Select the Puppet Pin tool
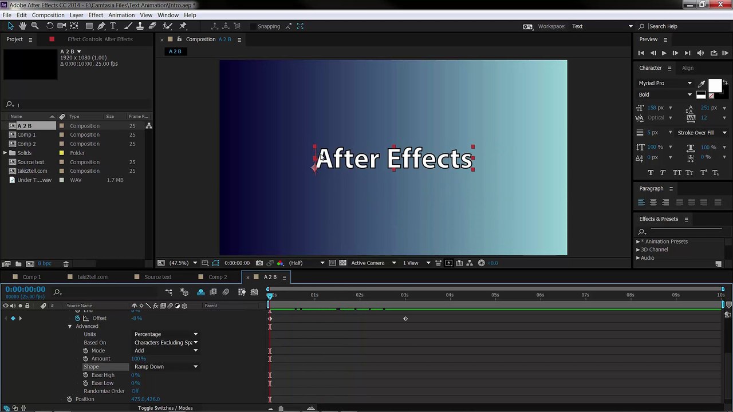The height and width of the screenshot is (412, 733). tap(183, 26)
